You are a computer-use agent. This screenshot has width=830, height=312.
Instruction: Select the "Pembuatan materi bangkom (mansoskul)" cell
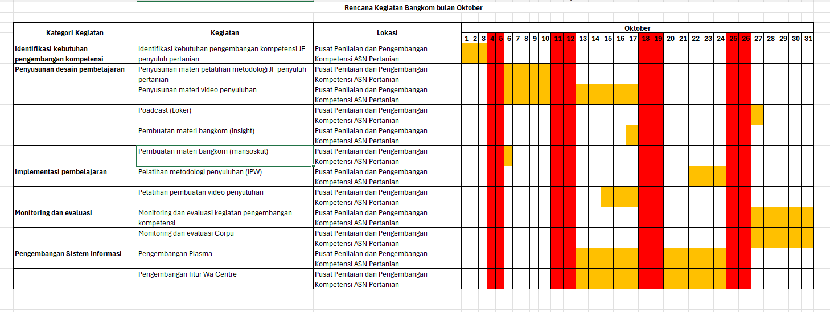225,156
